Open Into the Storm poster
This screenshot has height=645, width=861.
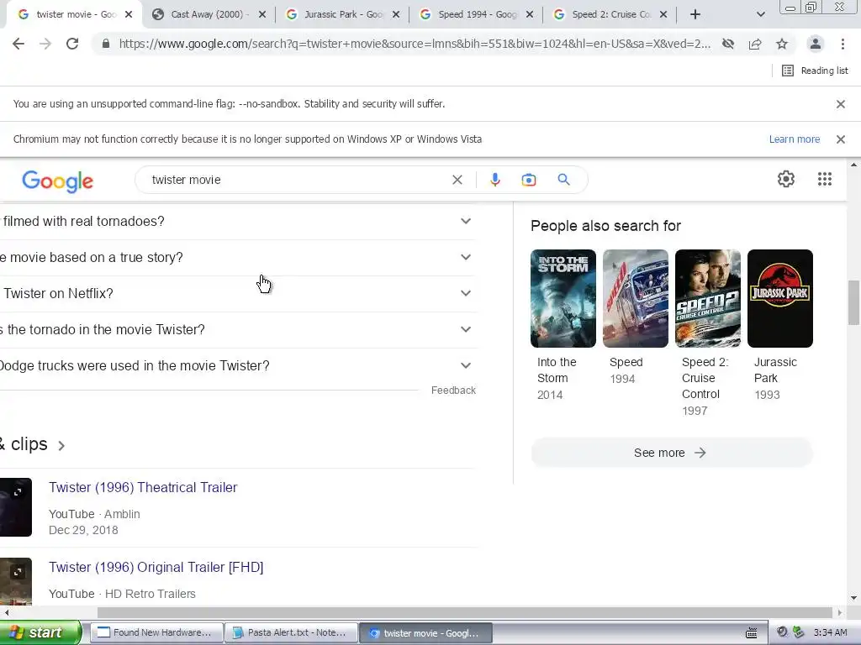coord(563,298)
